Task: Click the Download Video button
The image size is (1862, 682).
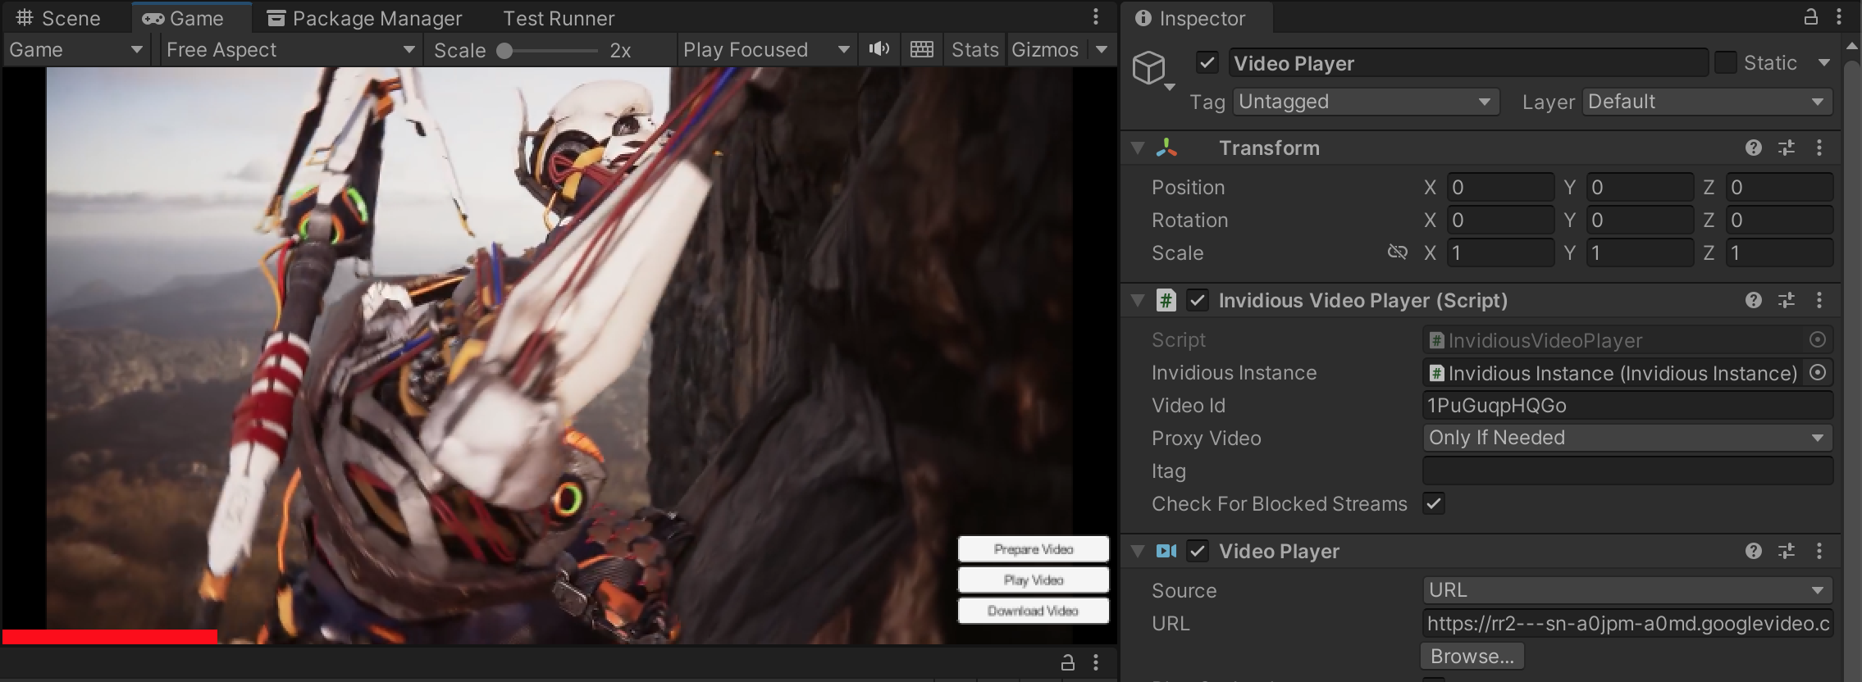Action: pos(1034,611)
